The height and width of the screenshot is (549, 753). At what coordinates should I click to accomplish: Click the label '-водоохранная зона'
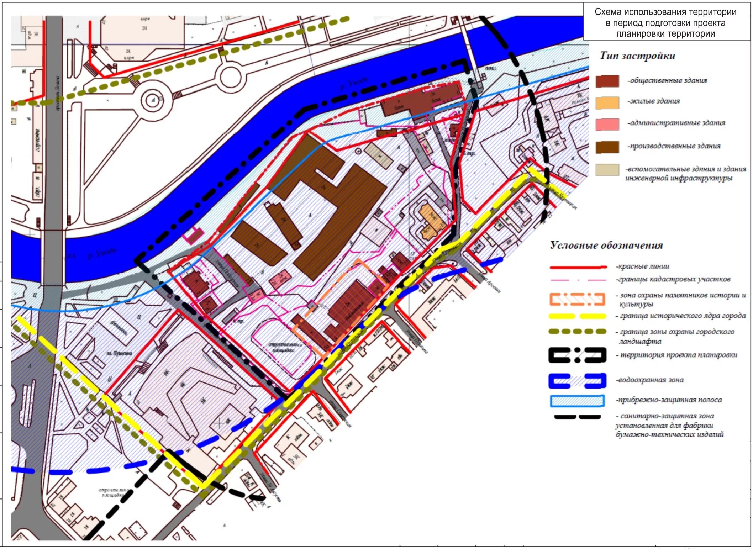click(x=650, y=380)
